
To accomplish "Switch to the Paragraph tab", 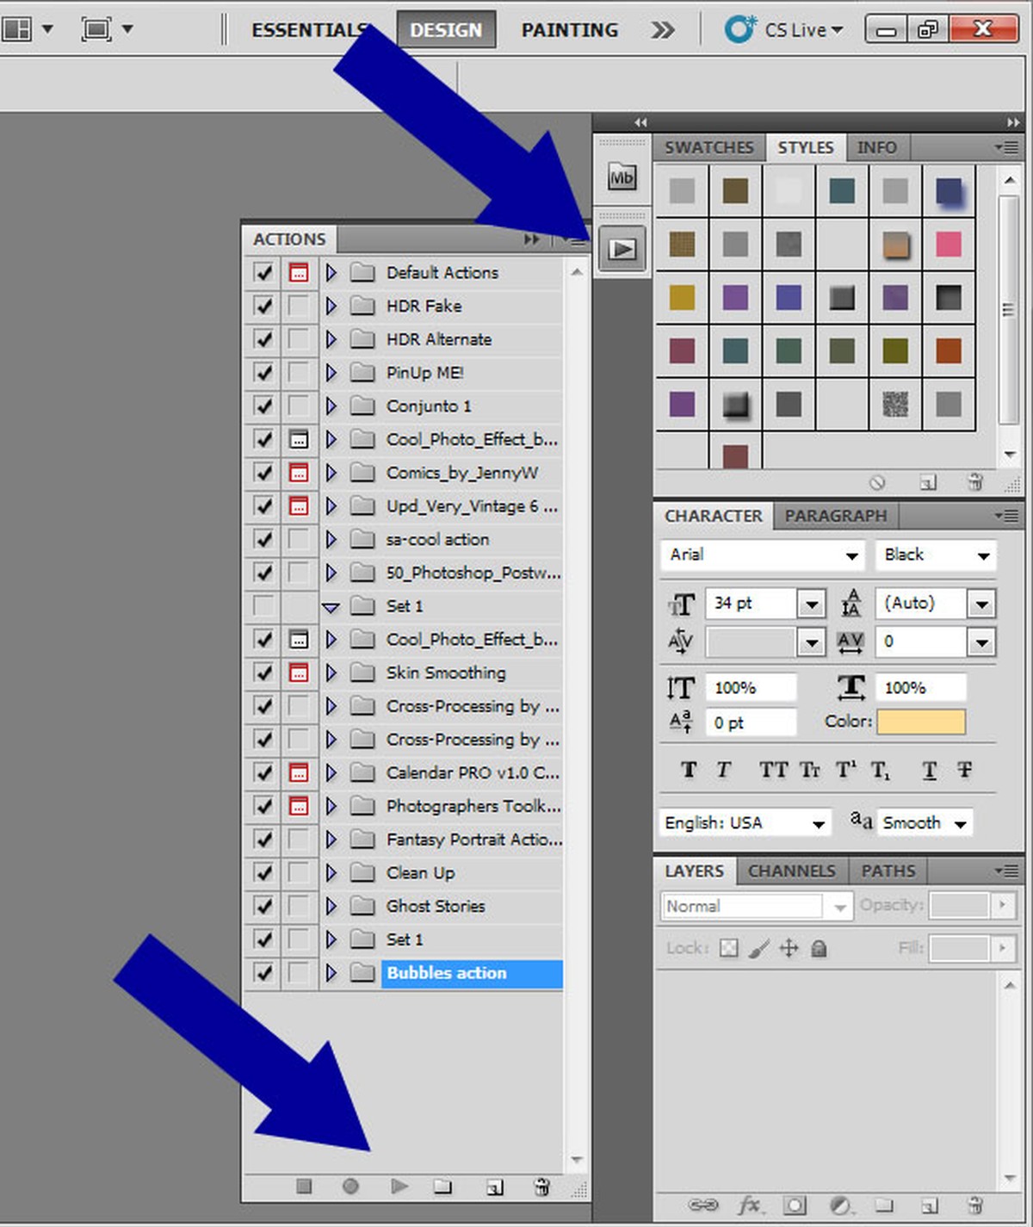I will point(835,516).
